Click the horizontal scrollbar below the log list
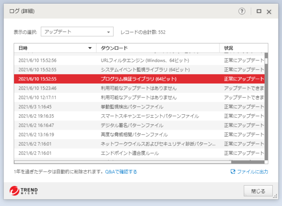This screenshot has height=206, width=282. click(x=123, y=162)
